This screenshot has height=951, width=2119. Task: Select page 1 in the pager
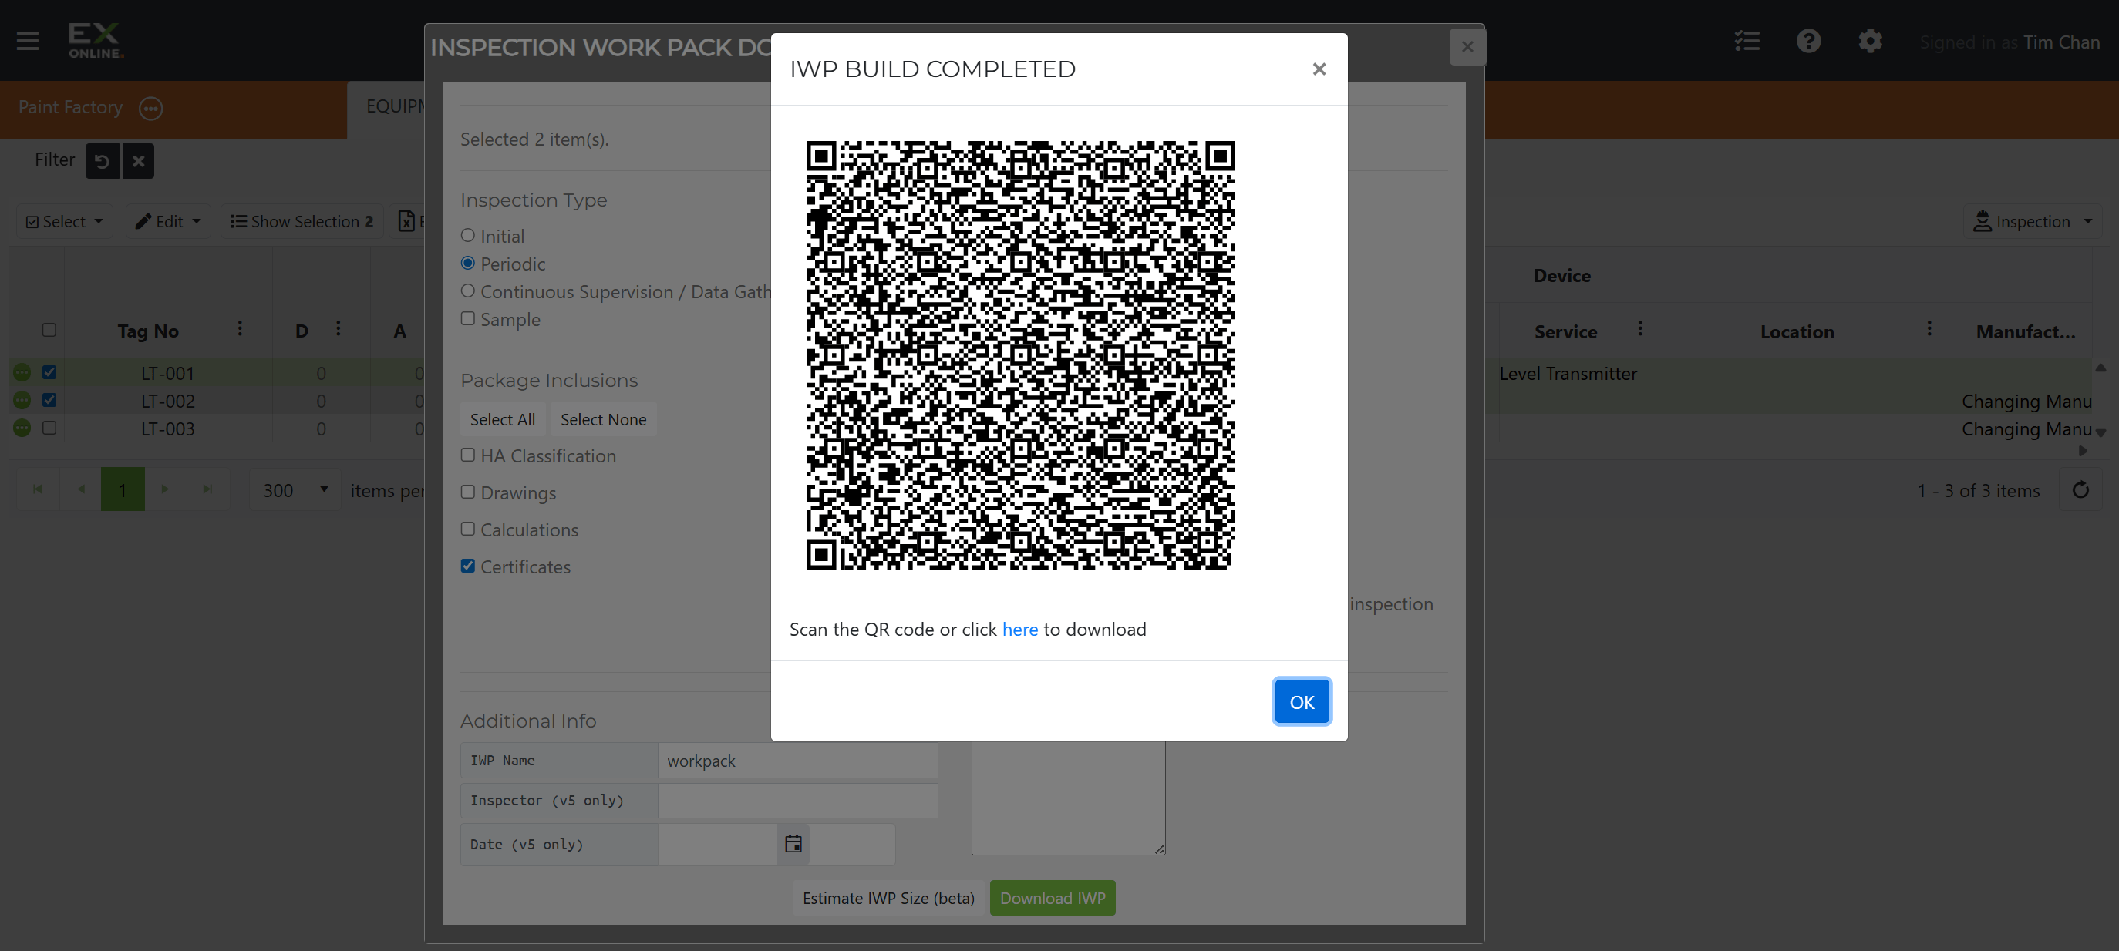click(x=123, y=489)
